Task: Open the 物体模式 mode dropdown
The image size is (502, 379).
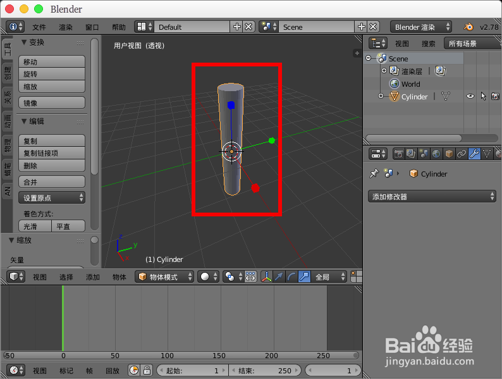Action: pyautogui.click(x=164, y=276)
